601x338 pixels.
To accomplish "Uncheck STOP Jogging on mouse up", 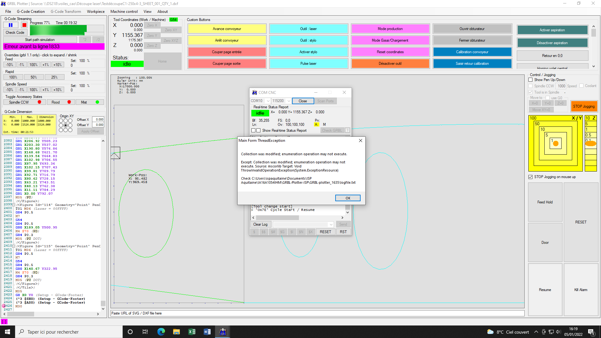I will click(531, 177).
